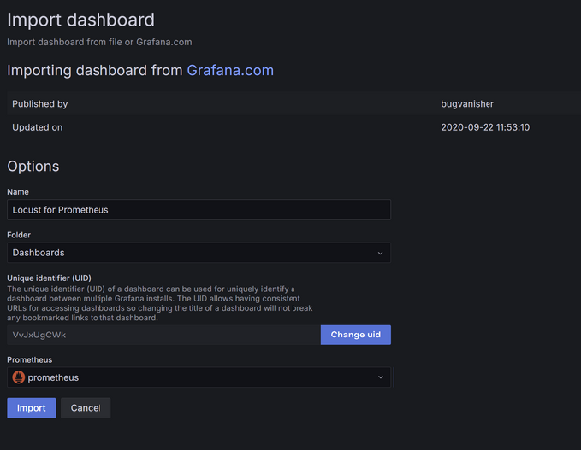This screenshot has width=581, height=450.
Task: Expand the Prometheus data source chevron
Action: (x=380, y=377)
